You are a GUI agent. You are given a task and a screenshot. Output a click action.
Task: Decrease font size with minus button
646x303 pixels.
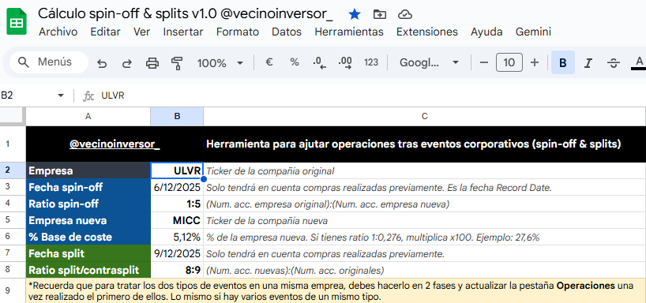point(484,62)
